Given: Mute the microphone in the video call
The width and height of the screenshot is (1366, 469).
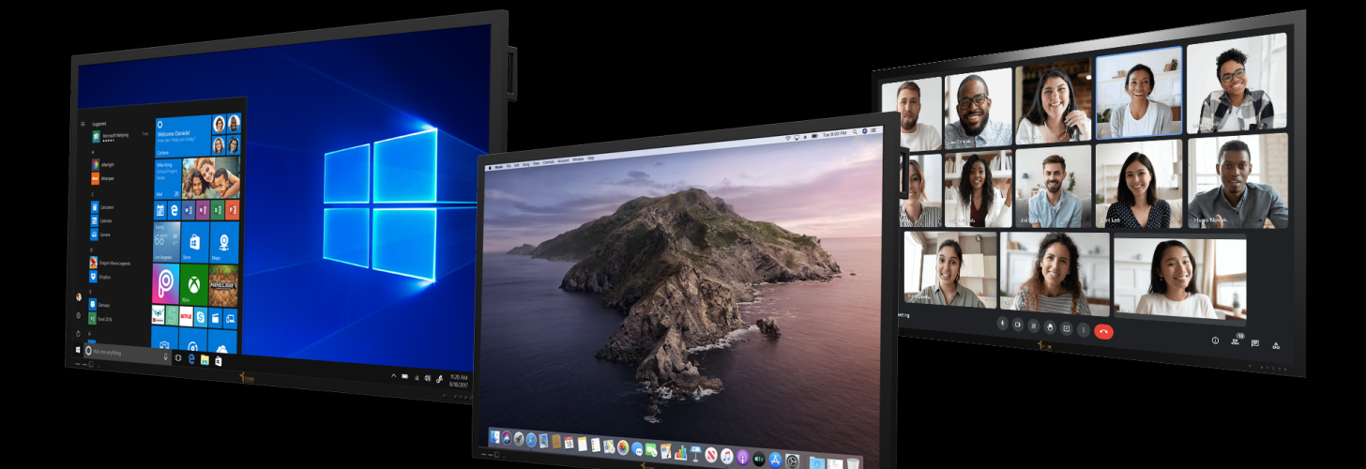Looking at the screenshot, I should (1003, 325).
